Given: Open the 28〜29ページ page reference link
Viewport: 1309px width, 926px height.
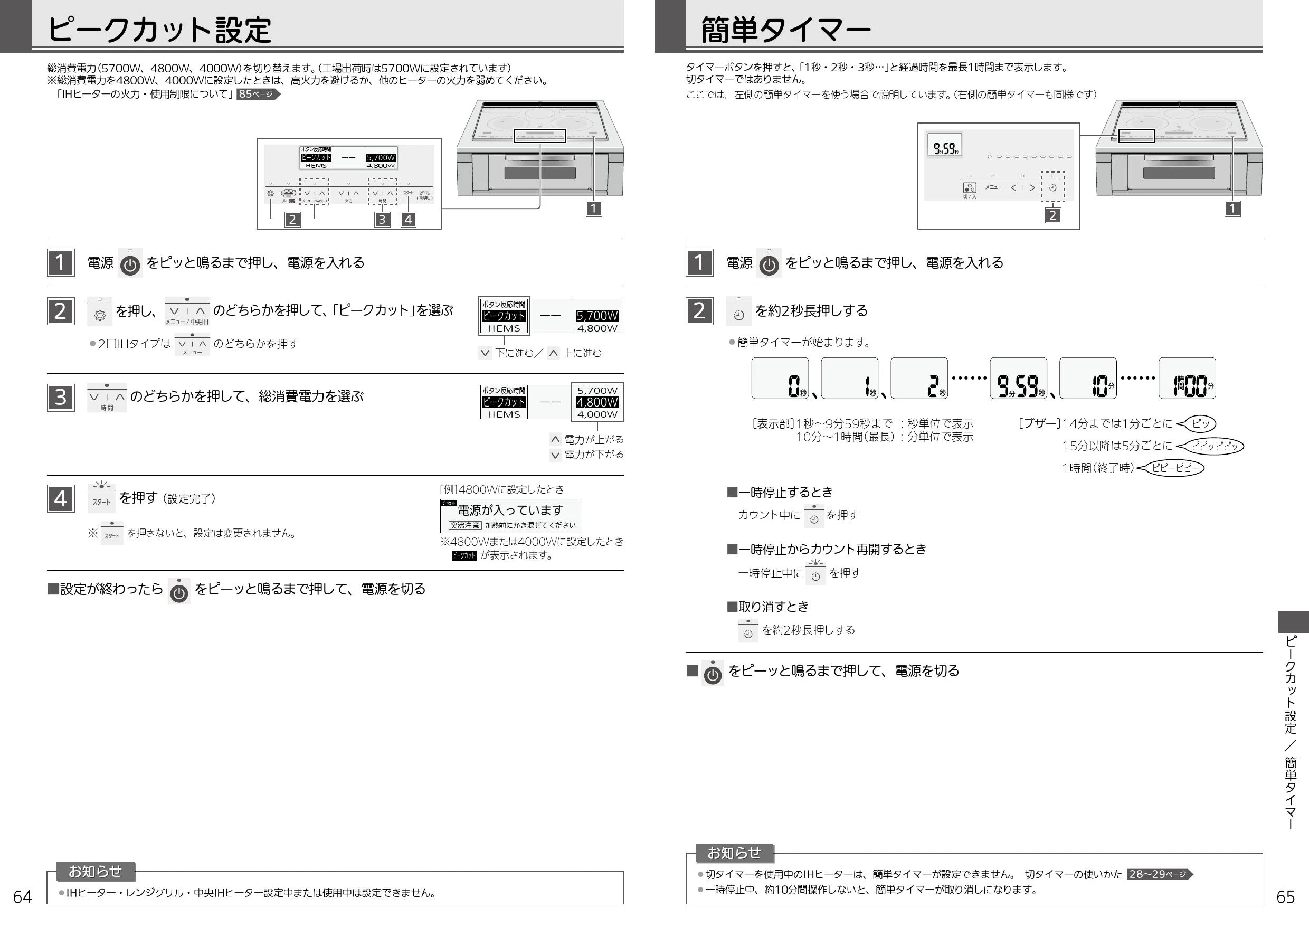Looking at the screenshot, I should click(x=1160, y=874).
